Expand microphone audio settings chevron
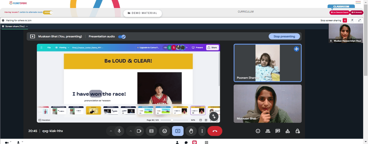Image resolution: width=368 pixels, height=144 pixels. click(x=111, y=131)
